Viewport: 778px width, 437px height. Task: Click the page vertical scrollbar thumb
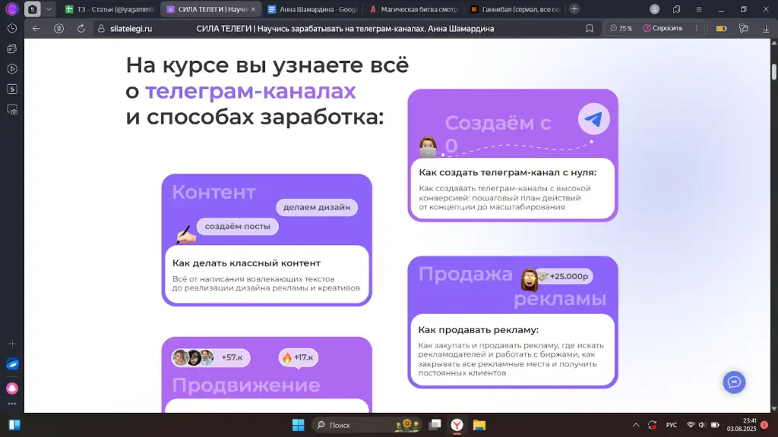click(x=774, y=71)
